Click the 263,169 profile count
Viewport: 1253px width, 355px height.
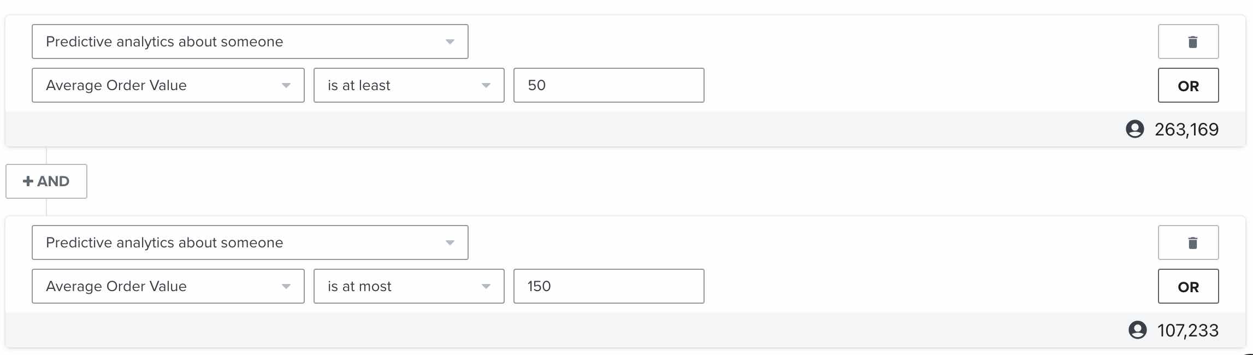(x=1186, y=129)
